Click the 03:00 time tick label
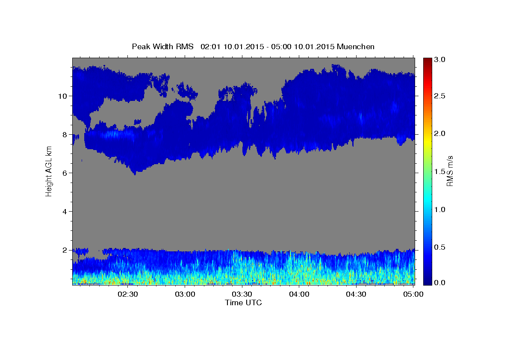 (x=185, y=294)
